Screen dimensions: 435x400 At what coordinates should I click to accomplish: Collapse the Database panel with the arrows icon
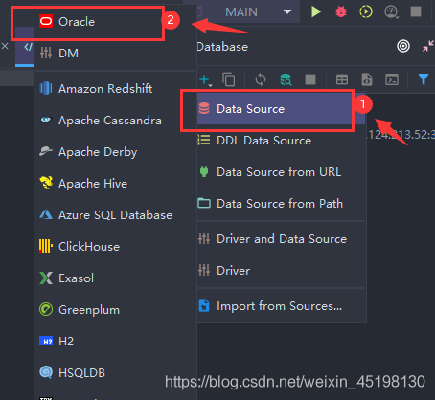(428, 47)
